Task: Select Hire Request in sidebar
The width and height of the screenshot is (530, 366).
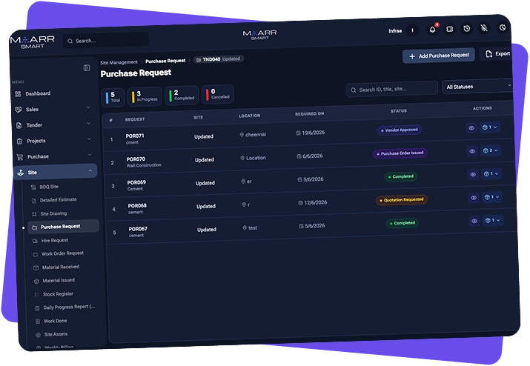Action: [54, 240]
